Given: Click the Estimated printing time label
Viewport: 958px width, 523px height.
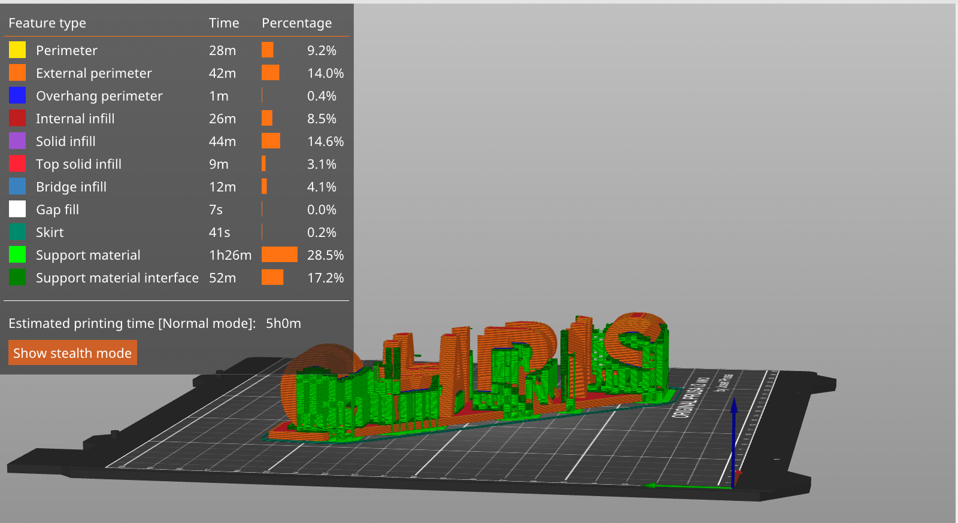Looking at the screenshot, I should tap(132, 323).
